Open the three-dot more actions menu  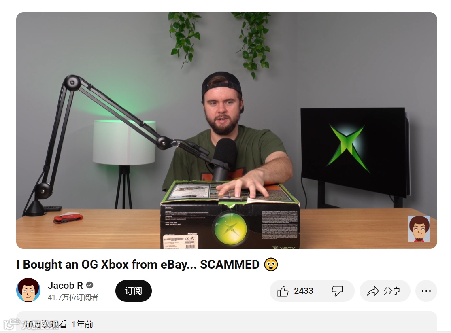coord(426,291)
